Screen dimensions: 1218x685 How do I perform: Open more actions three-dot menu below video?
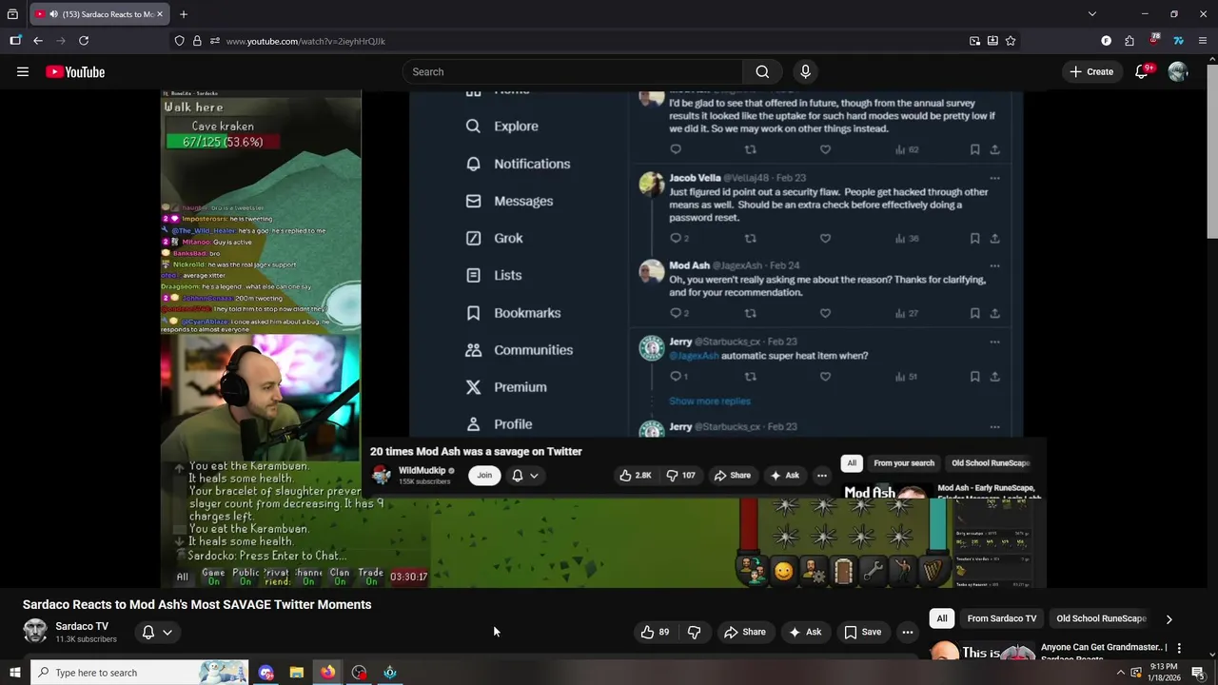tap(908, 632)
